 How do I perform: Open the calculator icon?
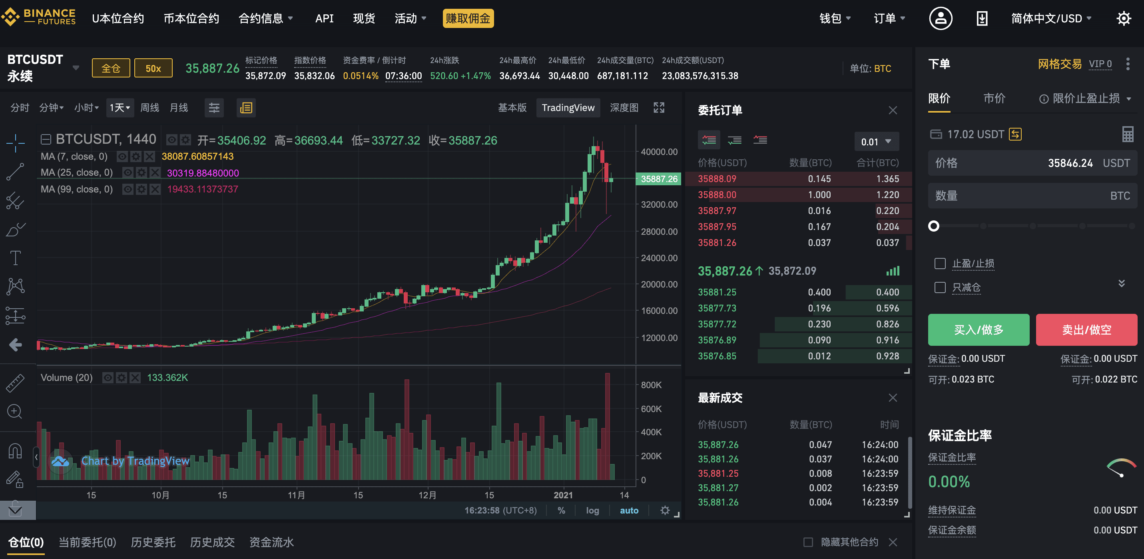pos(1128,134)
